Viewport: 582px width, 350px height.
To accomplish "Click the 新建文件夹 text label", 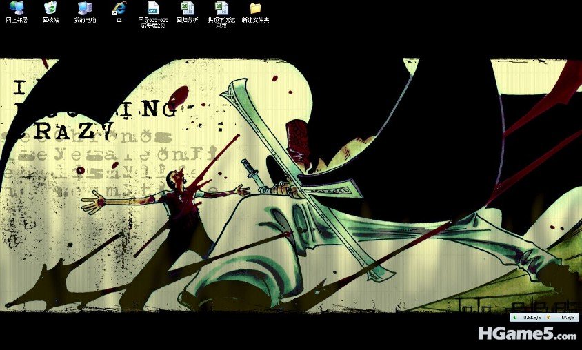I will click(255, 20).
